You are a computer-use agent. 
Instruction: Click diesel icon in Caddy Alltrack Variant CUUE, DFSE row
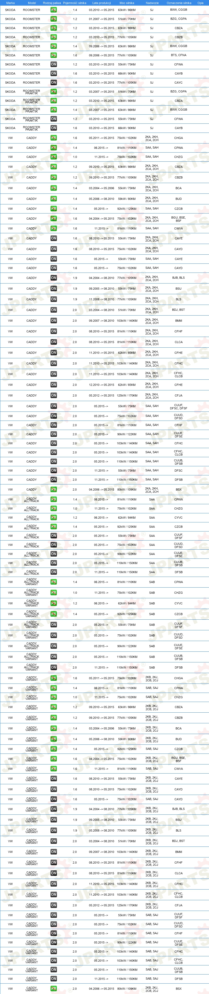[x=54, y=646]
